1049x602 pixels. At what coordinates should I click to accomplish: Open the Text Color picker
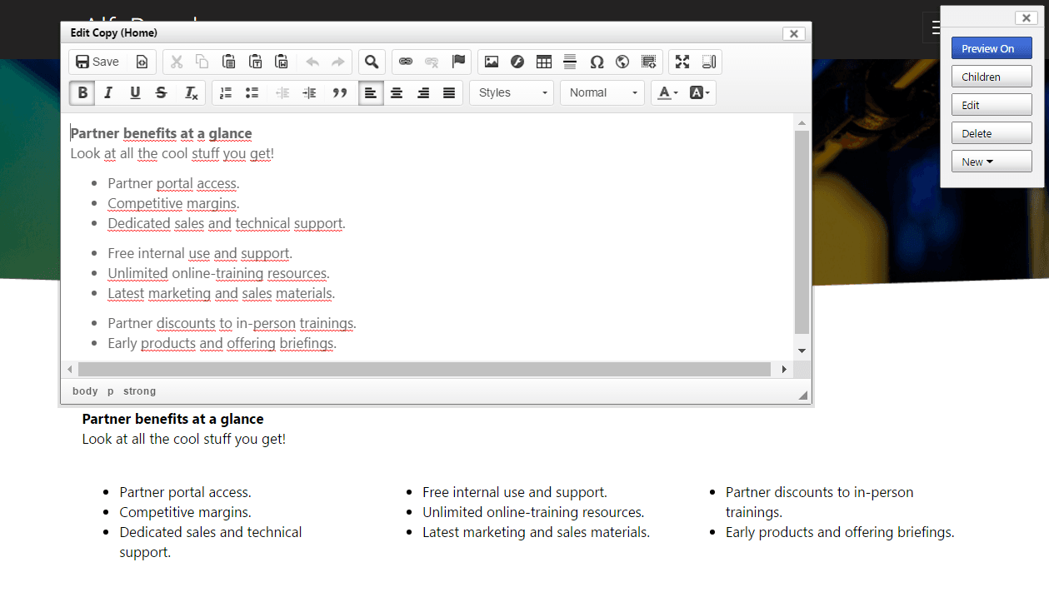(668, 92)
